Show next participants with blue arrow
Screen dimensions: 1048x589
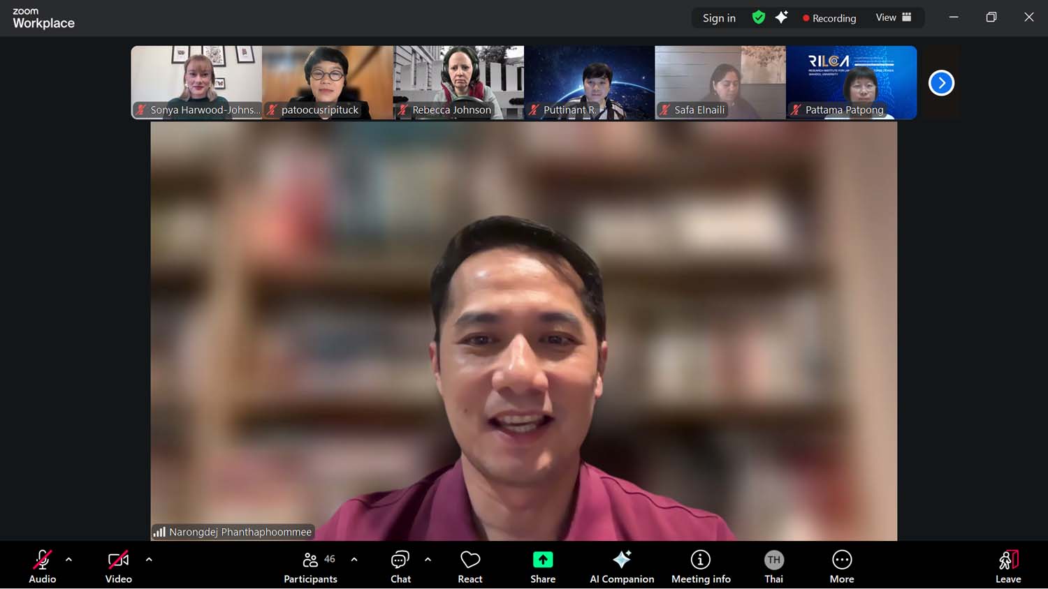point(941,83)
